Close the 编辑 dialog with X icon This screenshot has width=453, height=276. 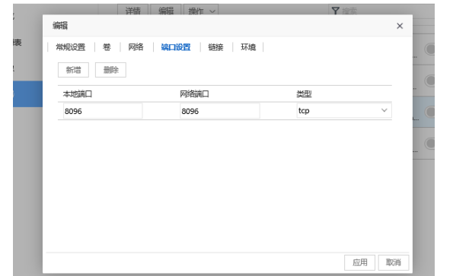(x=400, y=26)
